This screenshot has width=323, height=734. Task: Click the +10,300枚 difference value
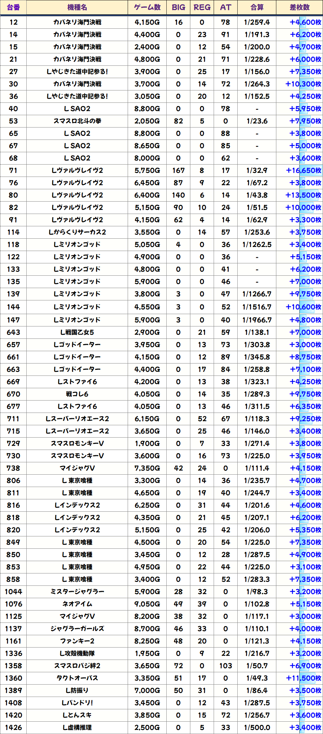(x=303, y=84)
